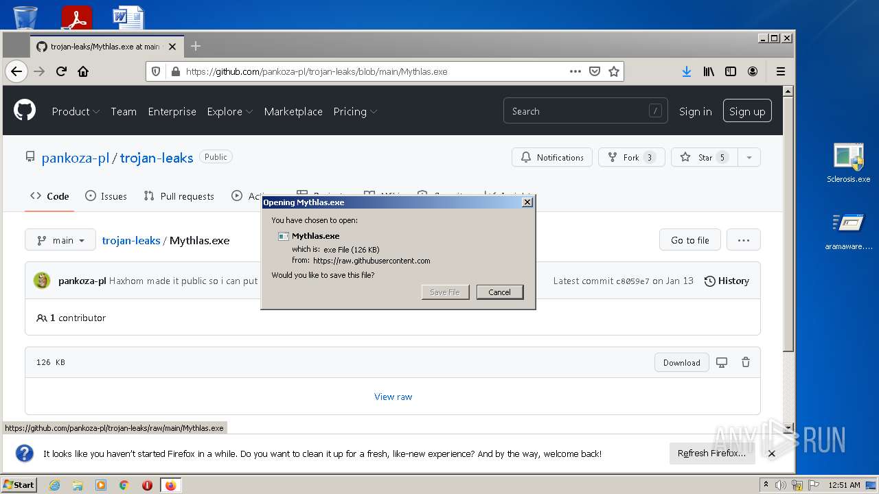
Task: Click the trash delete file icon
Action: point(746,362)
